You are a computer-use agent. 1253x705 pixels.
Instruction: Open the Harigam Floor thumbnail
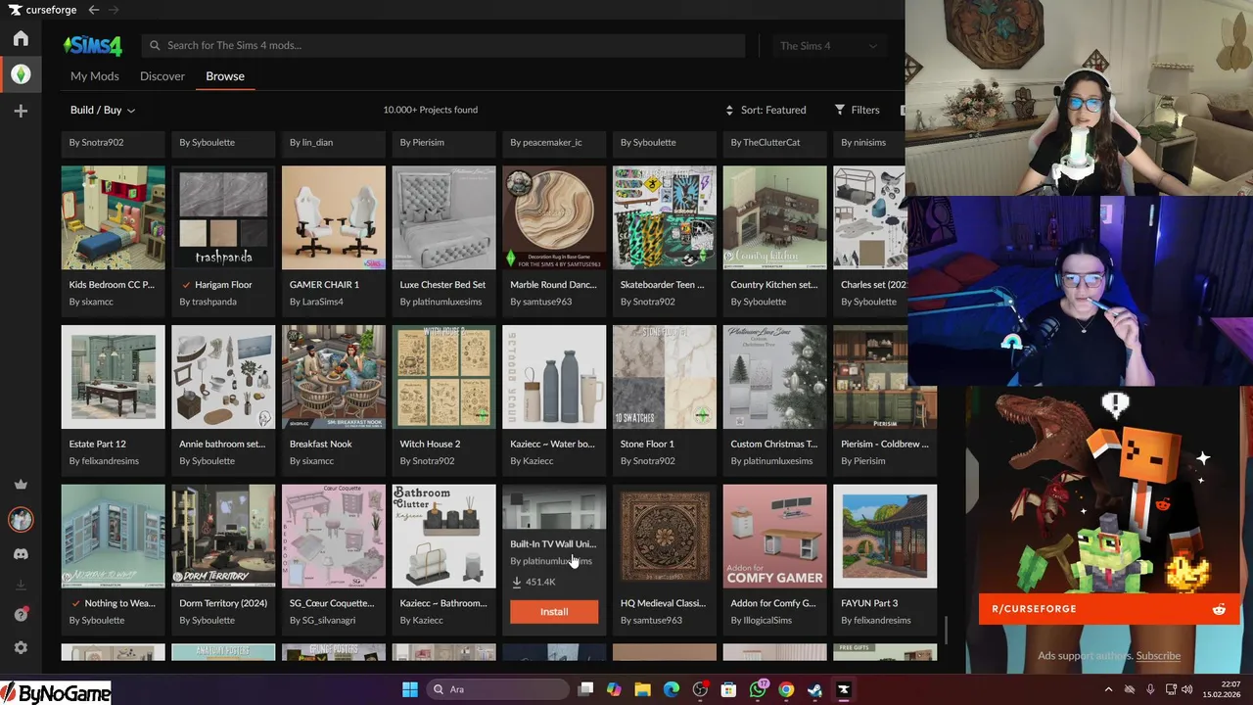(x=223, y=217)
